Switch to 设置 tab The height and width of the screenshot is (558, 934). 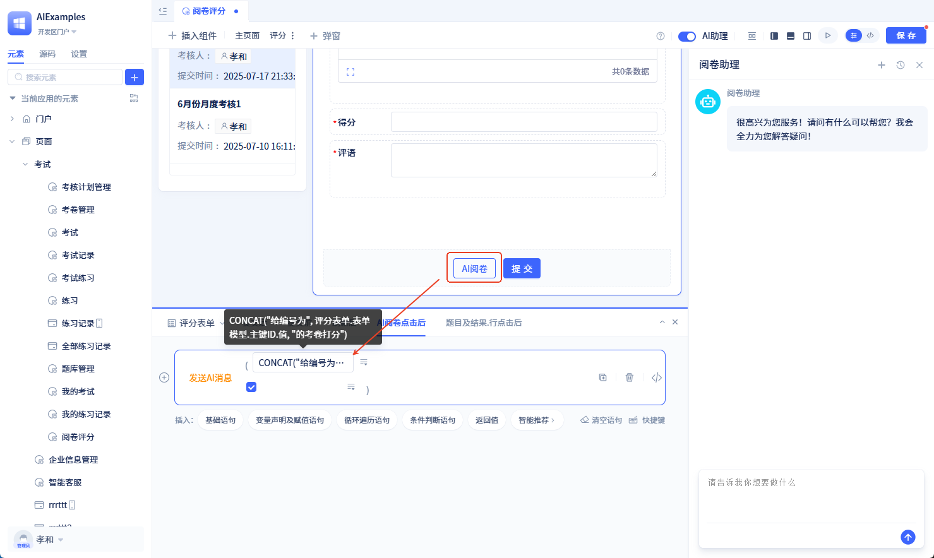pos(79,54)
